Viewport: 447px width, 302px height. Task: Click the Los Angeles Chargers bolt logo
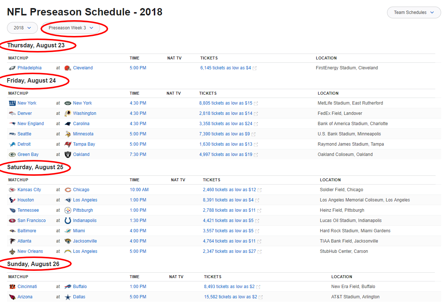[x=67, y=251]
